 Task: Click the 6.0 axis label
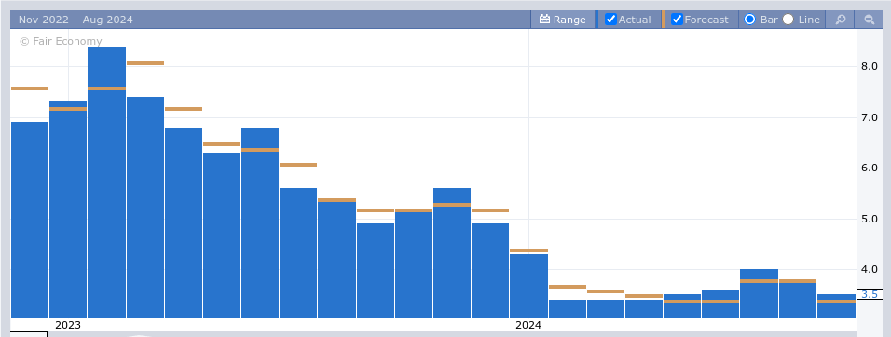[870, 168]
